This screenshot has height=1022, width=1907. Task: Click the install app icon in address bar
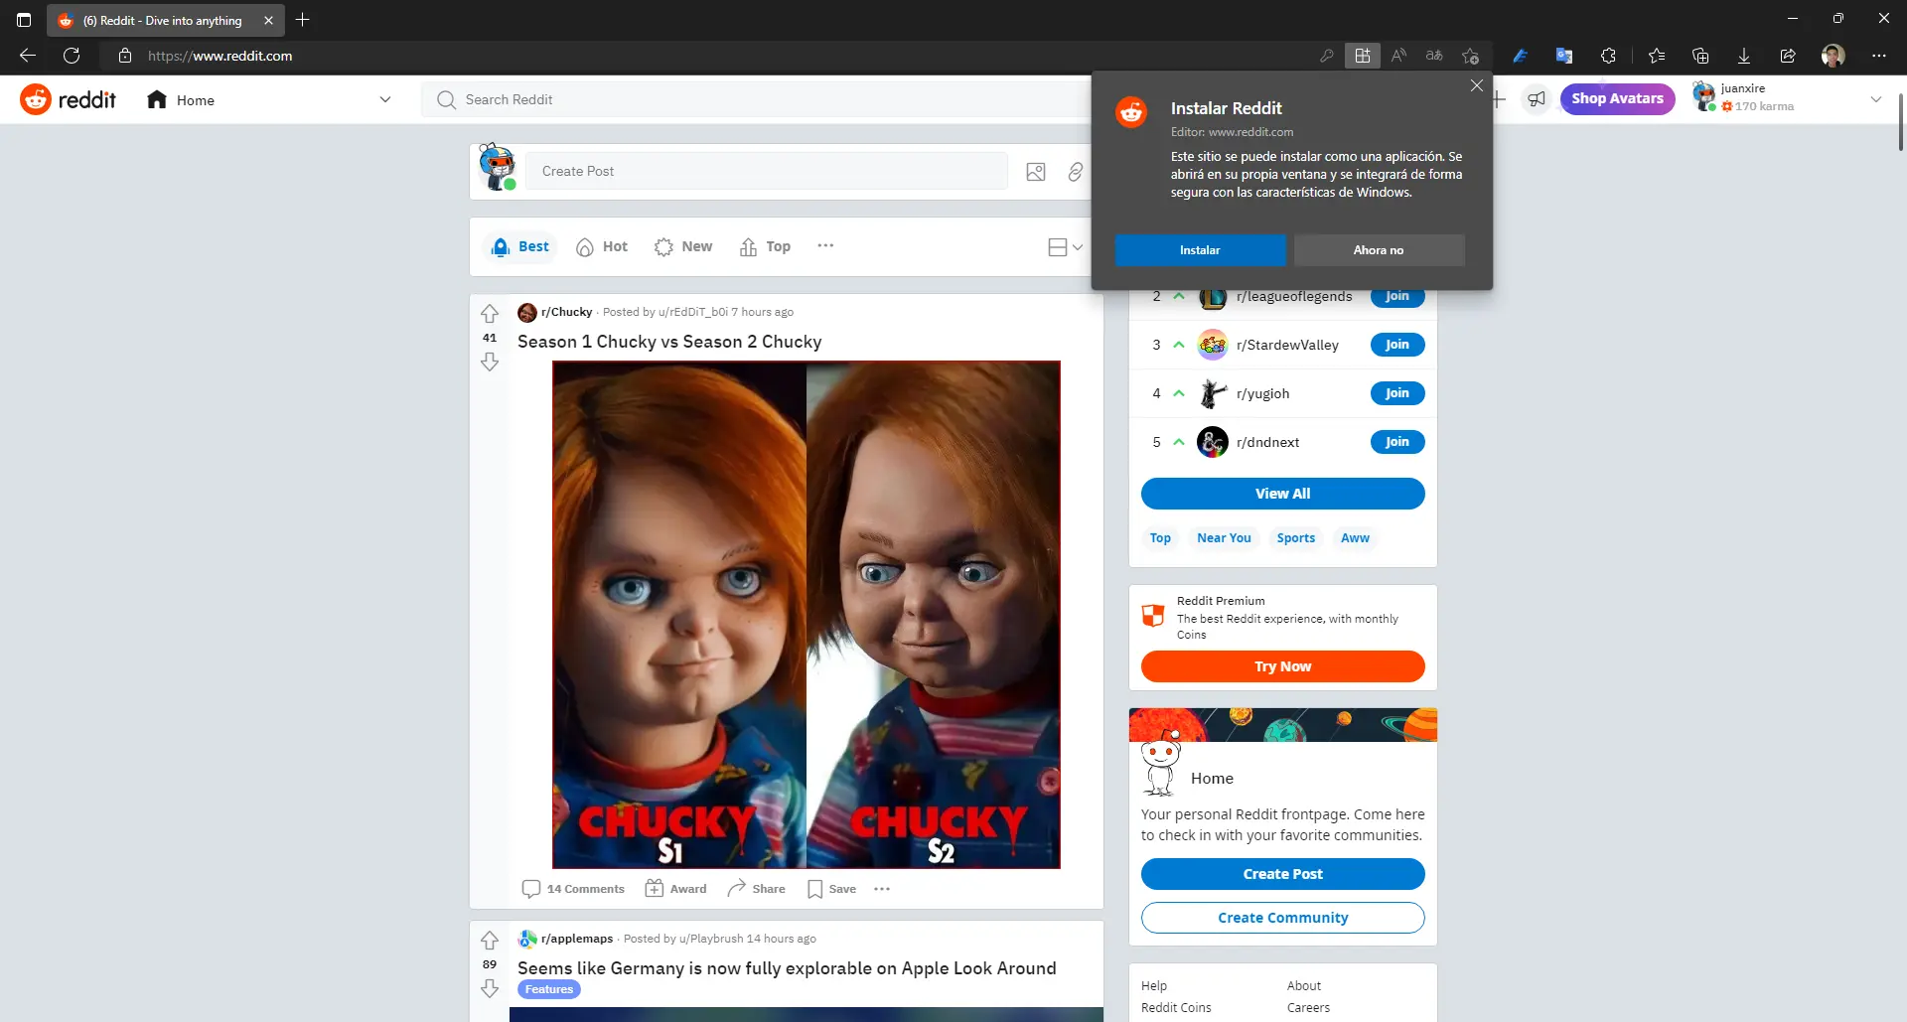pos(1363,56)
